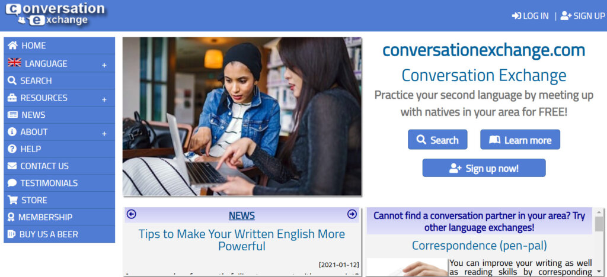Image resolution: width=607 pixels, height=277 pixels.
Task: Open the SEARCH sidebar menu item
Action: (59, 80)
